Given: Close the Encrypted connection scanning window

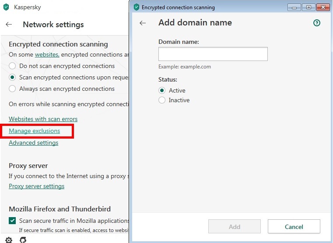Looking at the screenshot, I should click(323, 7).
